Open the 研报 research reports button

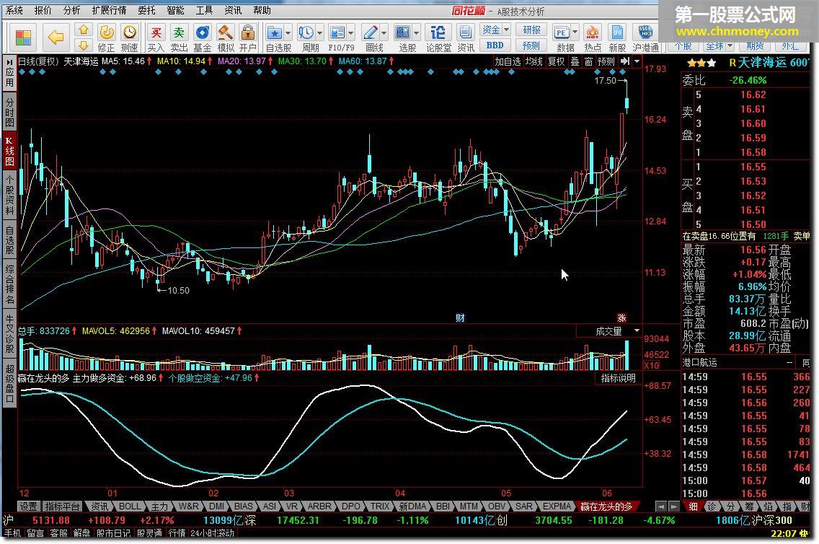pos(532,30)
